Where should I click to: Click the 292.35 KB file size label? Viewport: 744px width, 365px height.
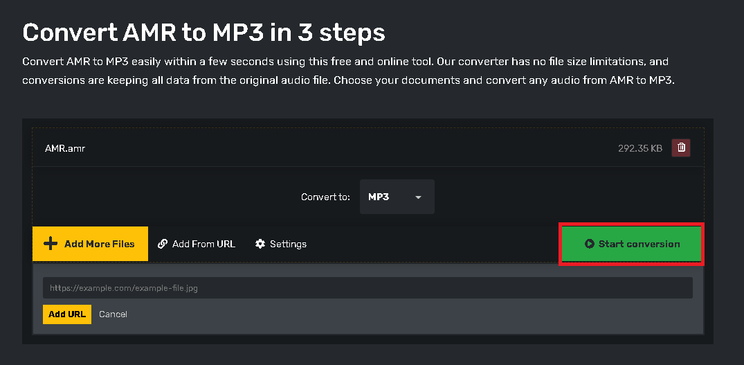tap(639, 148)
